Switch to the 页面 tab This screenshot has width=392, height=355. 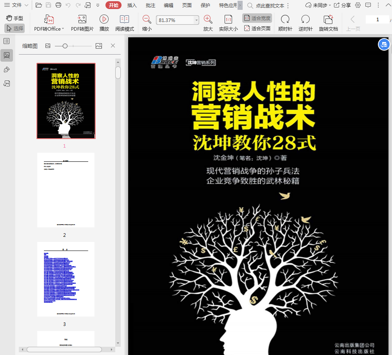[187, 5]
